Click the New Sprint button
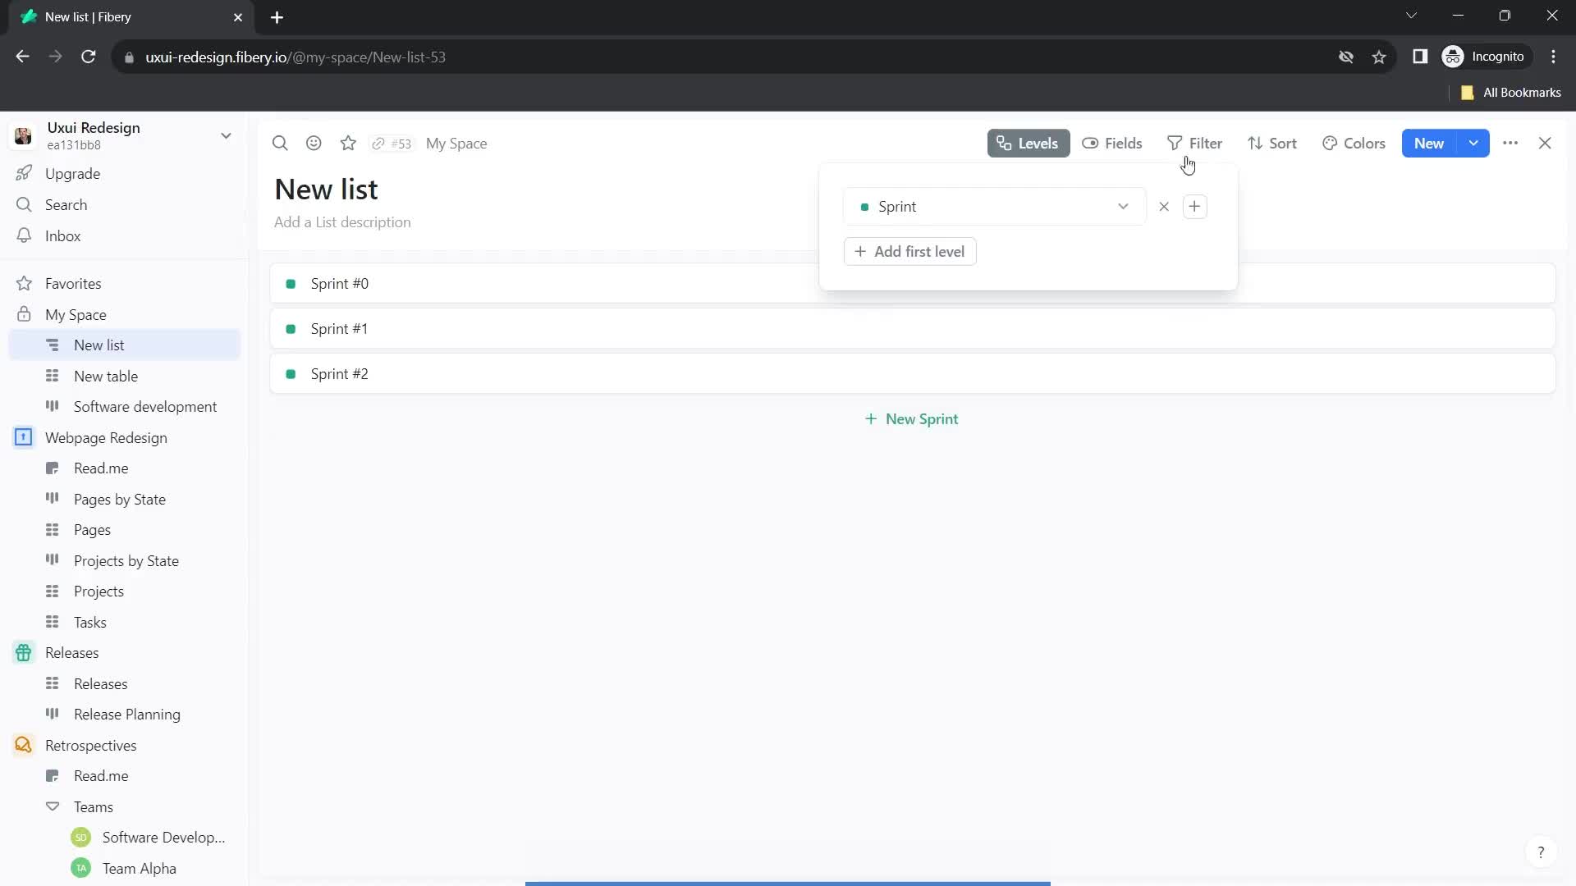1576x886 pixels. tap(911, 418)
